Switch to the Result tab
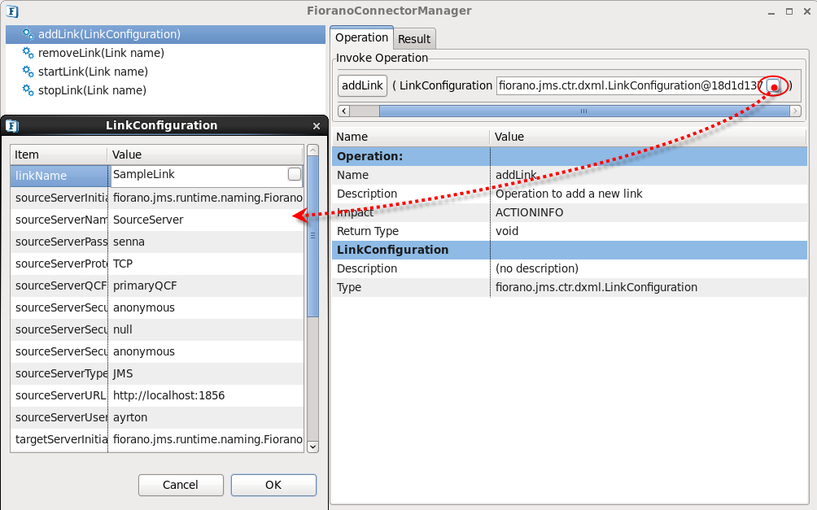The image size is (817, 510). pos(414,39)
